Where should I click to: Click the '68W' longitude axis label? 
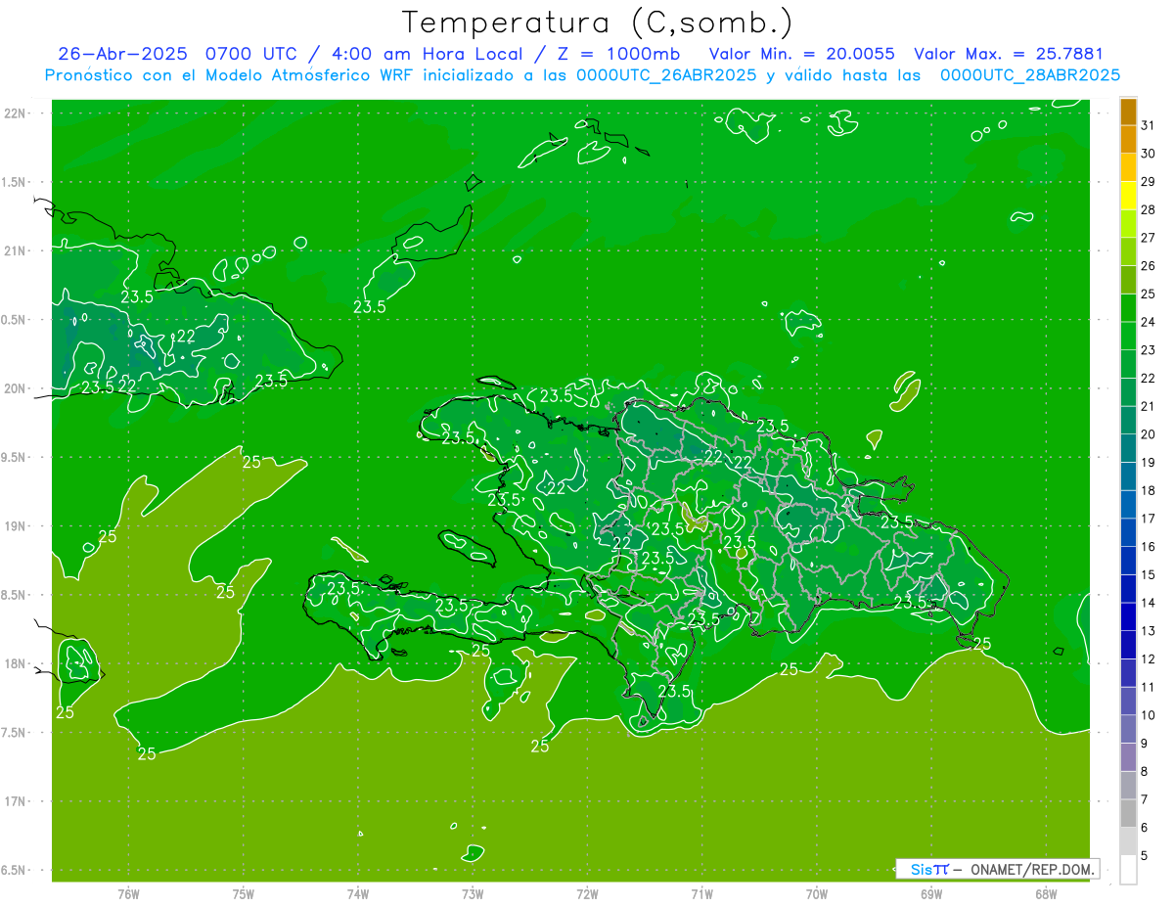point(1046,893)
